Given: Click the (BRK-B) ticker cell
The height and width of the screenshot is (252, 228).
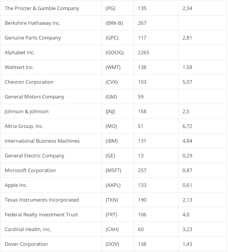Looking at the screenshot, I should pos(118,23).
